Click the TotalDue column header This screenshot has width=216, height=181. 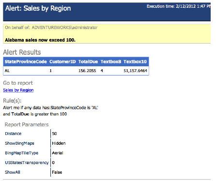pos(88,61)
